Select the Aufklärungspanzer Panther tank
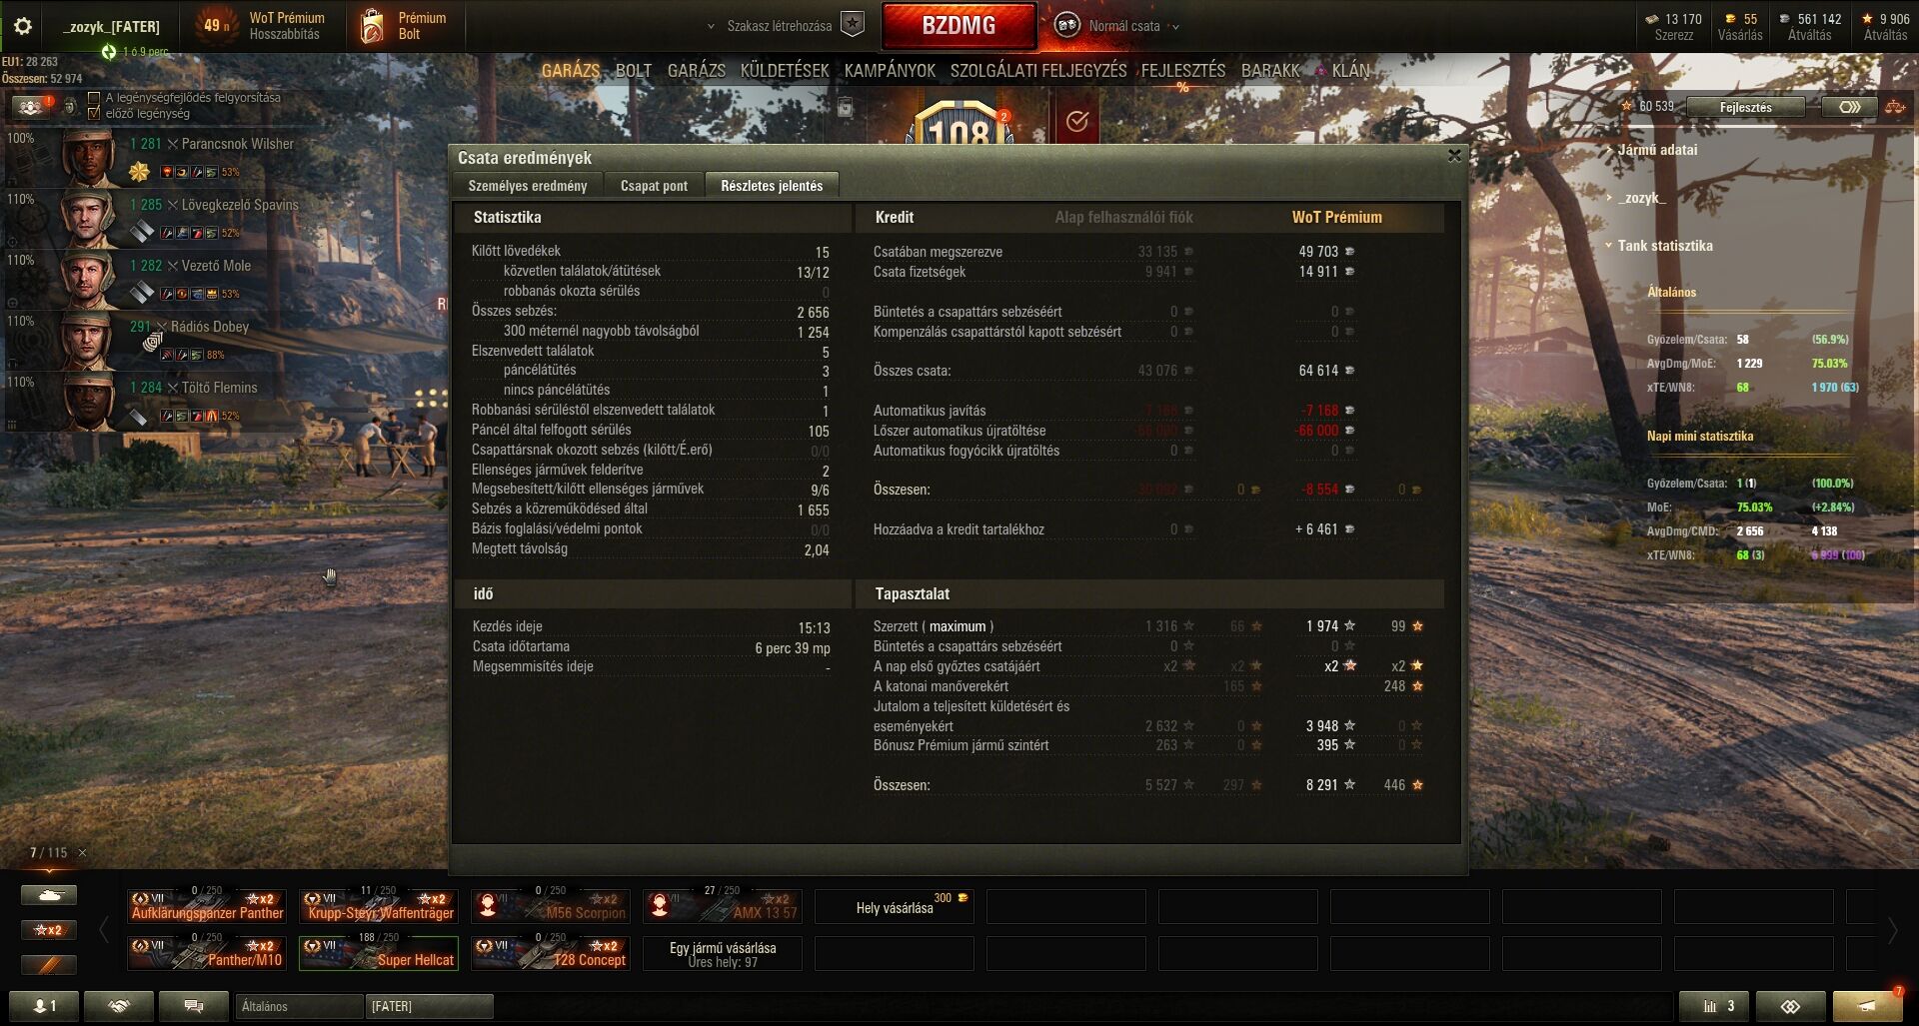The height and width of the screenshot is (1026, 1919). coord(207,906)
